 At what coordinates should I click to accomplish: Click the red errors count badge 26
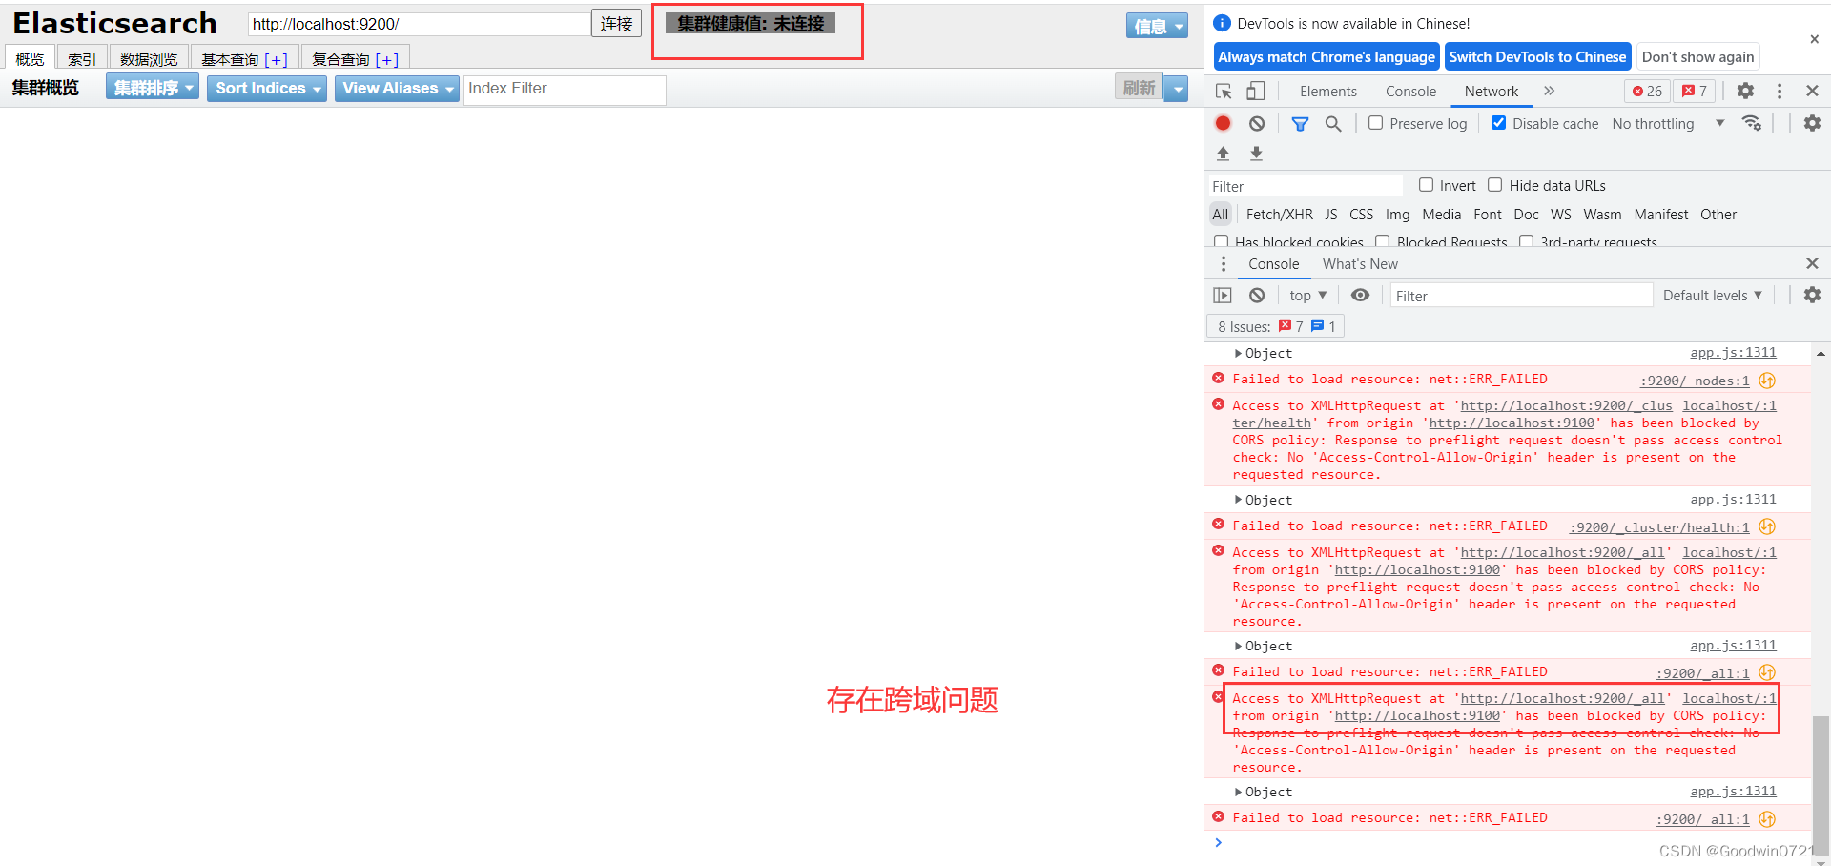pos(1647,91)
